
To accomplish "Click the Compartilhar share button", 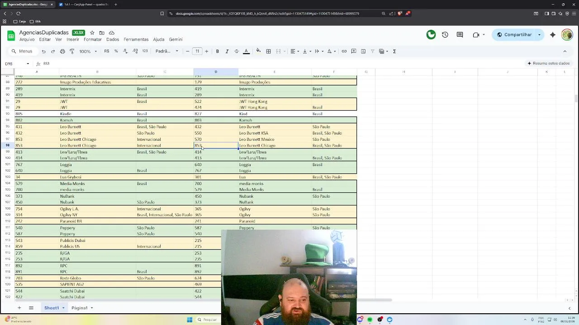I will click(514, 35).
